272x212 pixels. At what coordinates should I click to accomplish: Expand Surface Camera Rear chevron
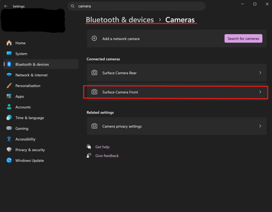point(260,73)
